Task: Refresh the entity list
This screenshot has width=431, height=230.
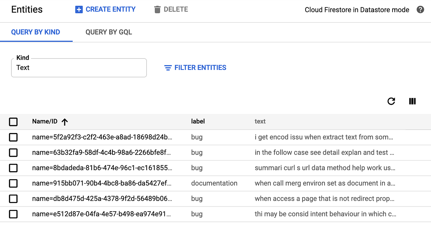Action: [391, 101]
